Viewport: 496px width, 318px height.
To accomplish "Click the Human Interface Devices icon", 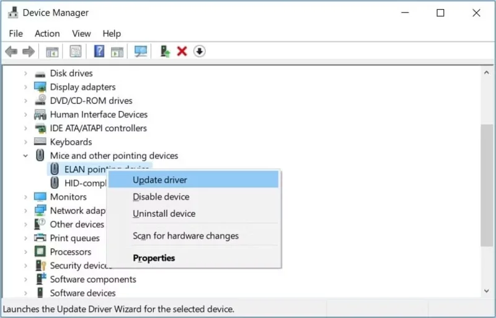I will coord(40,114).
